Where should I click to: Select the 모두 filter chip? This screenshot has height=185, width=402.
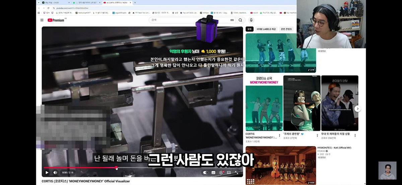coord(250,29)
